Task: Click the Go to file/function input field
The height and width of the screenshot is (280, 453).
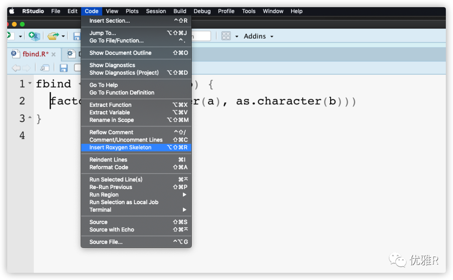Action: [x=201, y=36]
